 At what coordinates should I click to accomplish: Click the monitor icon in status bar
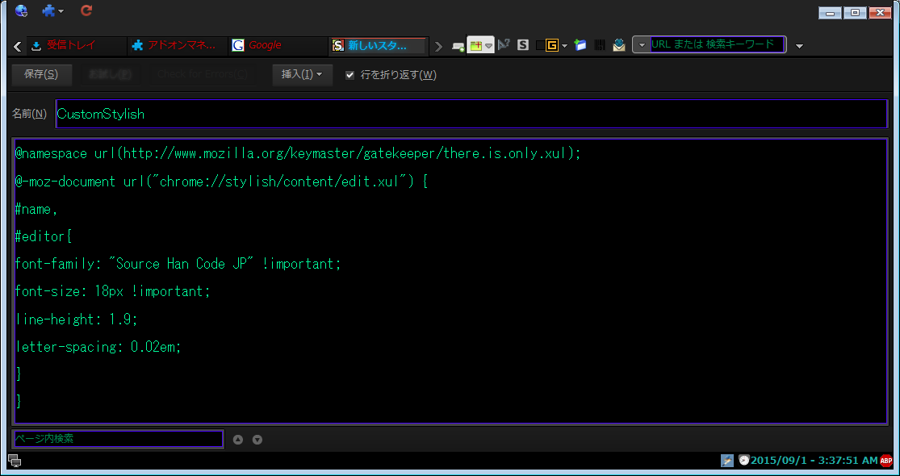tap(14, 461)
